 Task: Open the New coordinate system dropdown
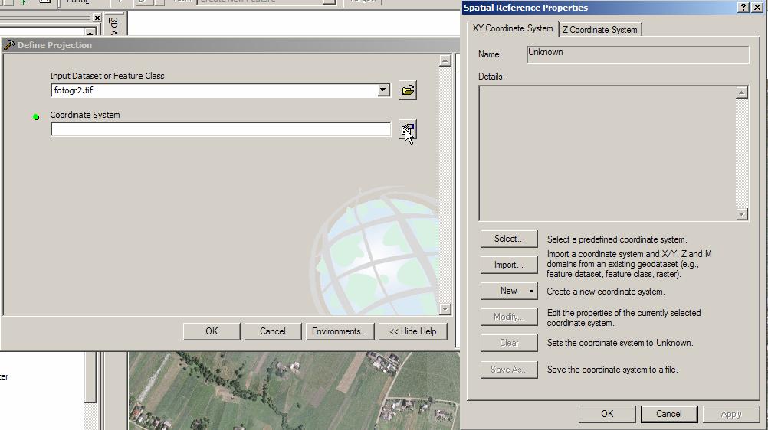[509, 291]
